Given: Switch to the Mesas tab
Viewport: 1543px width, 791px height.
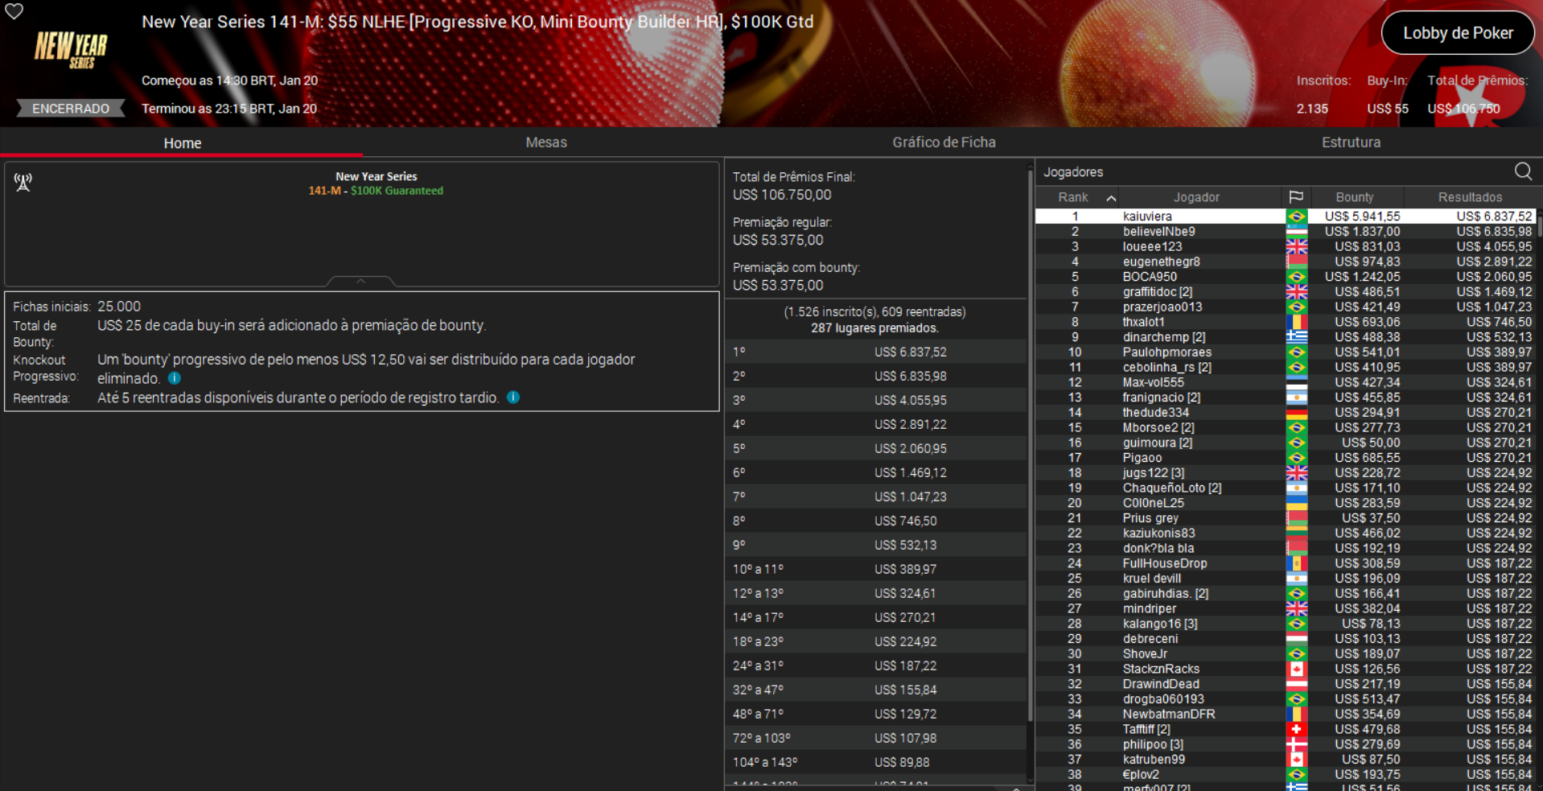Looking at the screenshot, I should (545, 142).
